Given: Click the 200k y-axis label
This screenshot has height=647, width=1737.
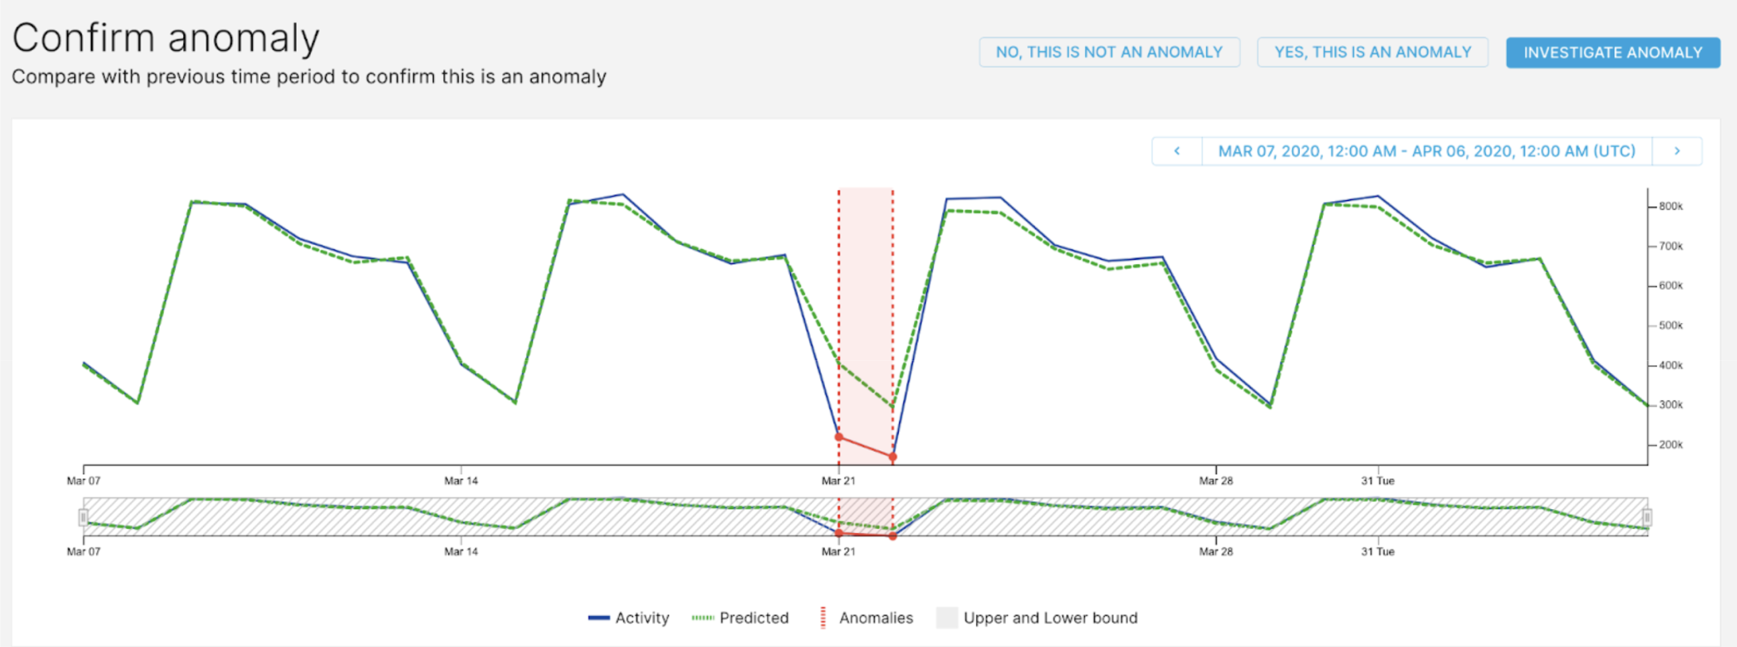Looking at the screenshot, I should [1671, 445].
